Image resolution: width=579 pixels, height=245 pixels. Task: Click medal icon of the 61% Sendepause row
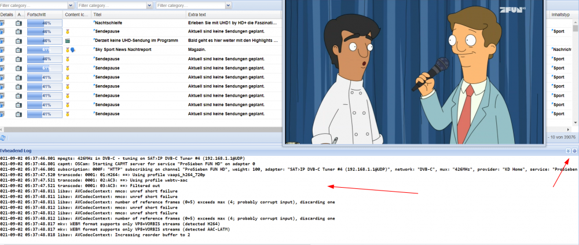click(68, 68)
